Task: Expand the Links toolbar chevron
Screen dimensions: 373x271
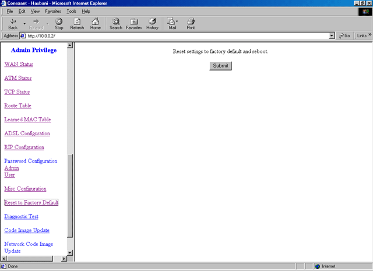Action: [x=370, y=35]
